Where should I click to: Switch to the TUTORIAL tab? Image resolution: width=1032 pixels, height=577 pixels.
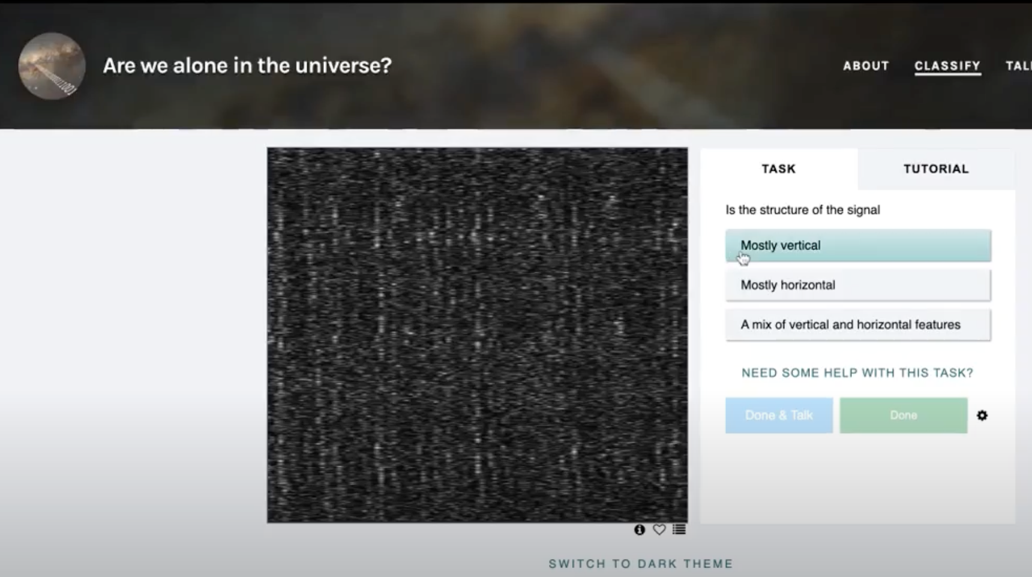point(935,169)
